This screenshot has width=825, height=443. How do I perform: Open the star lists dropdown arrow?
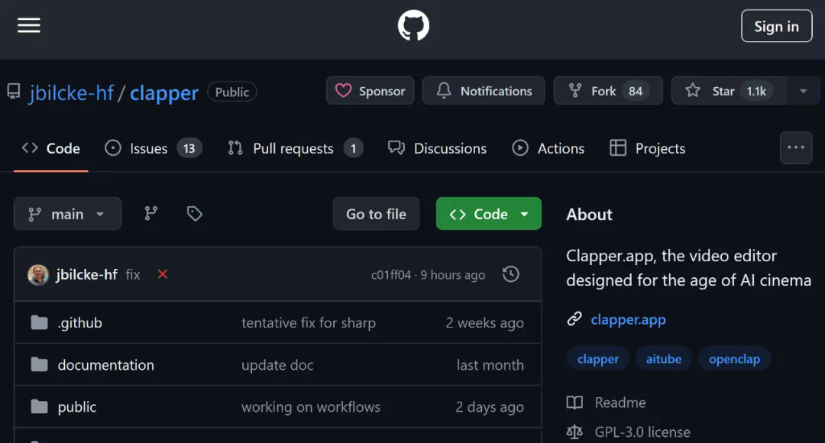coord(803,91)
